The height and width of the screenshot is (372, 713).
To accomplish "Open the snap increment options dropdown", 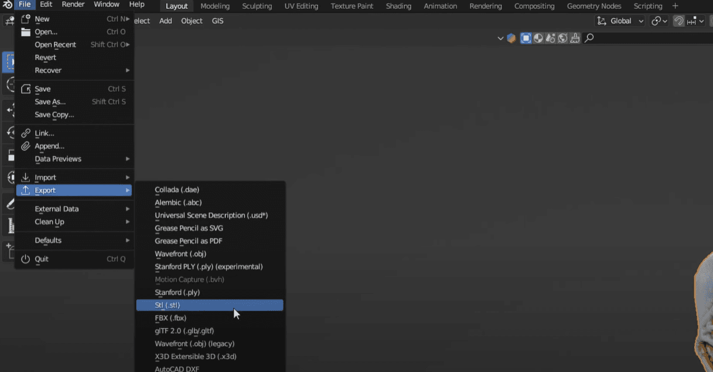I will [696, 21].
